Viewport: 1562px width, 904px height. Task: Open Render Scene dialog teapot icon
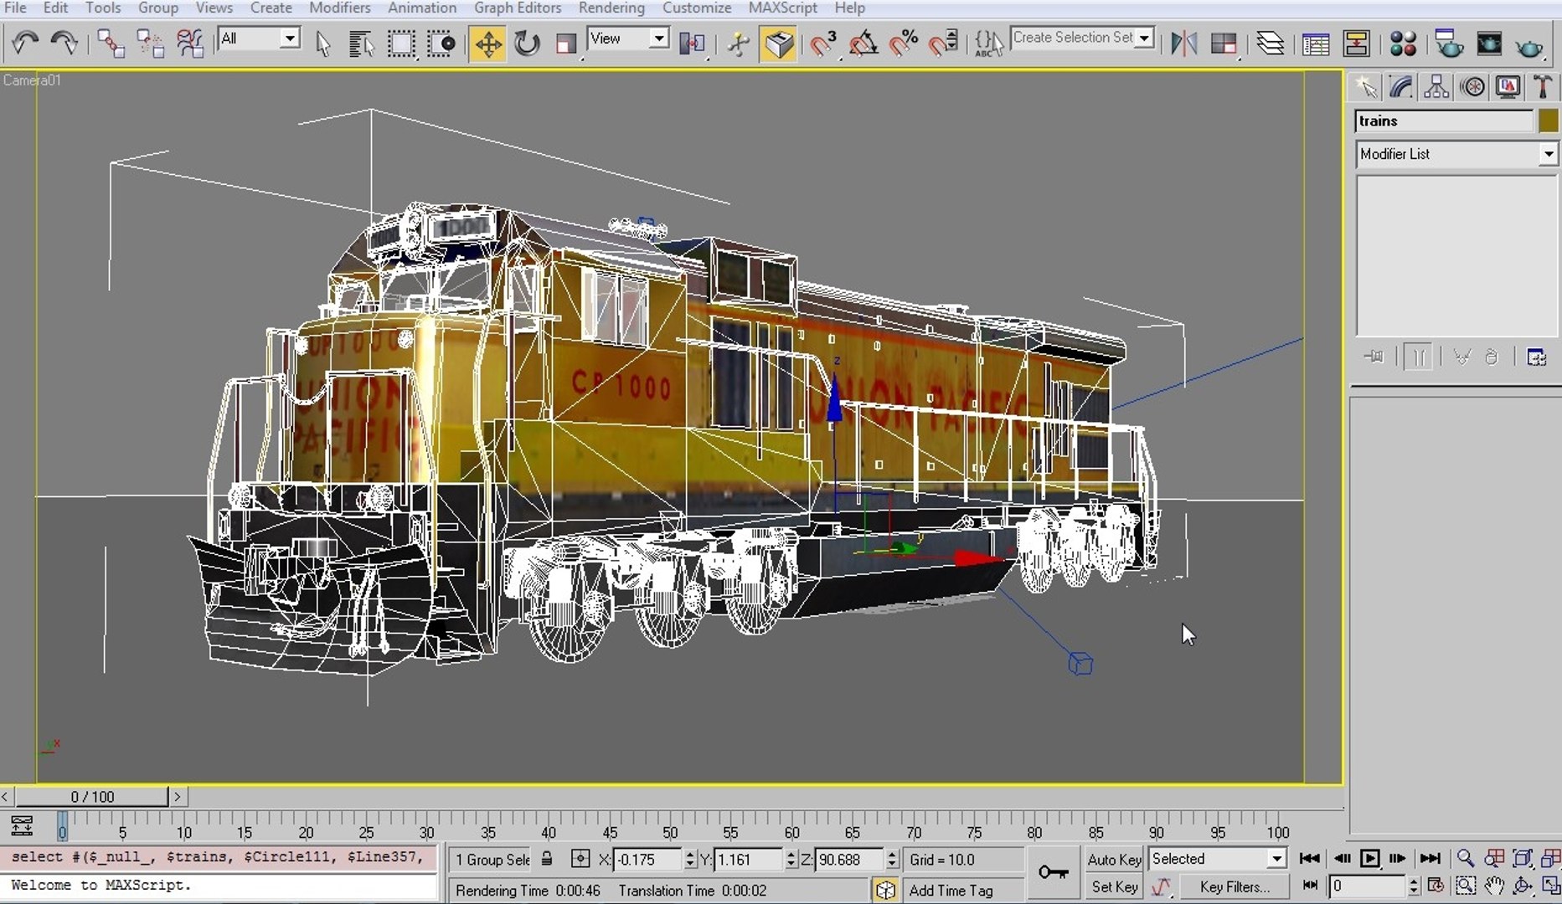[1448, 43]
